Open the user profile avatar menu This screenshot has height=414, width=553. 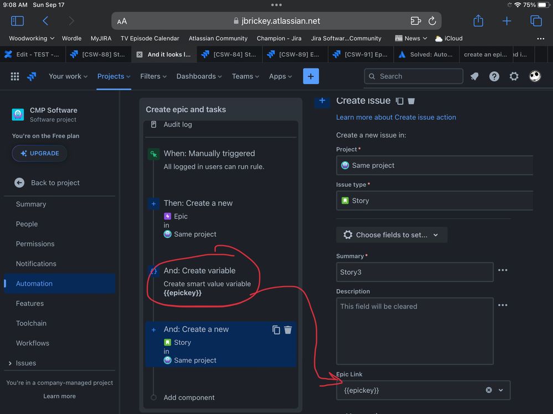click(x=535, y=76)
